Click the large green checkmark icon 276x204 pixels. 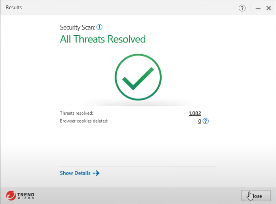click(x=138, y=77)
